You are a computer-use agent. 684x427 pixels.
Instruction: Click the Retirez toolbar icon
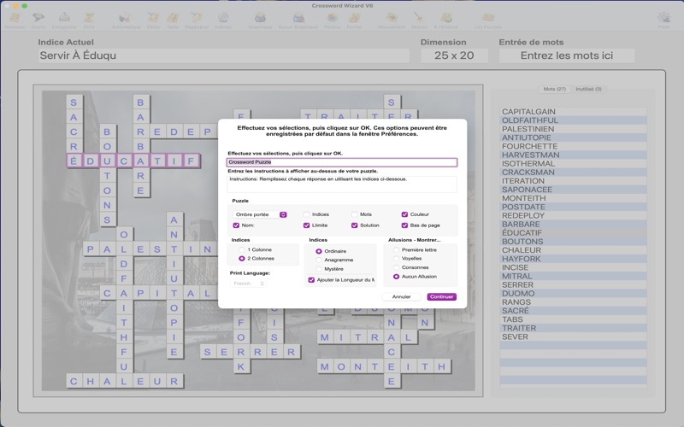click(419, 18)
